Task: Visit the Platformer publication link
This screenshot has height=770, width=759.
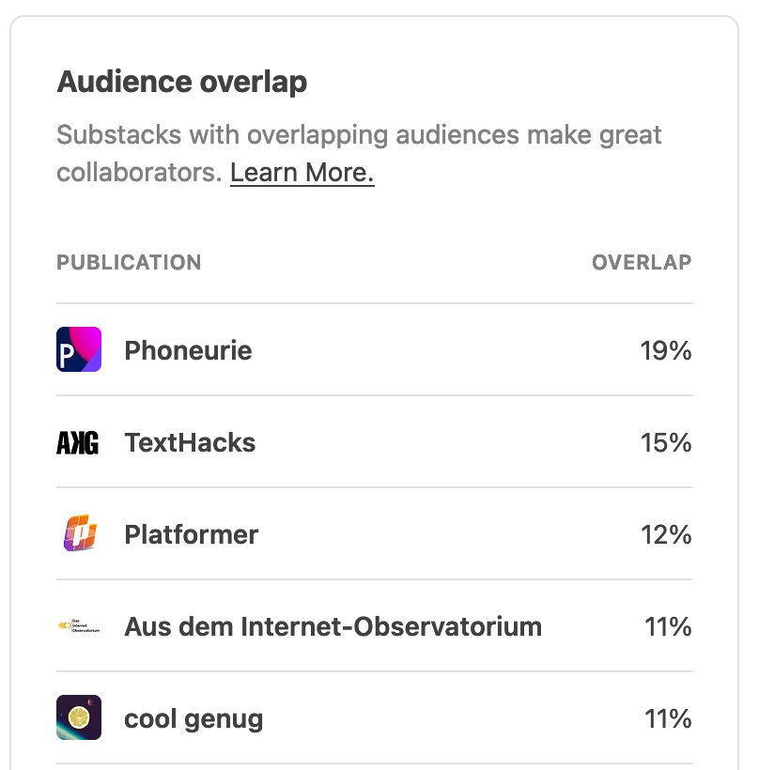Action: pos(191,534)
